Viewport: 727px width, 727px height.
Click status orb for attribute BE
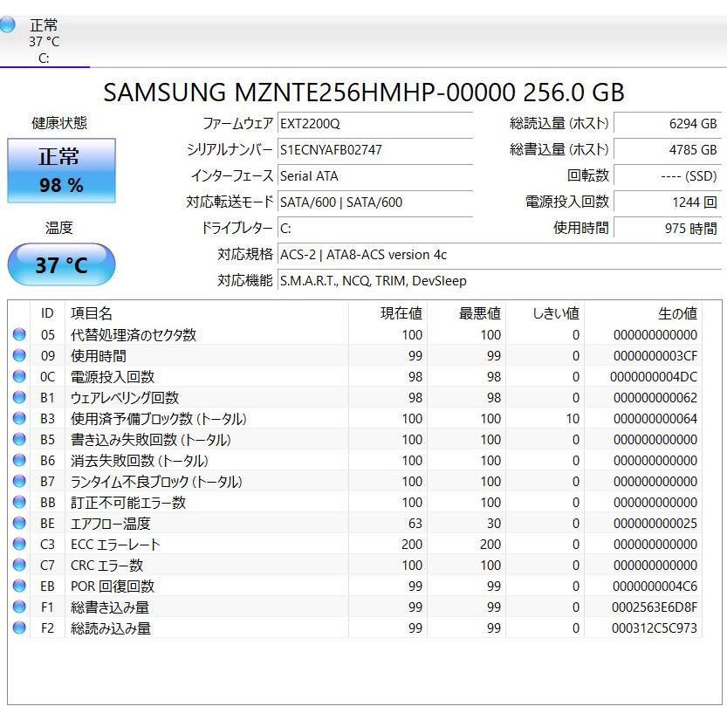(x=19, y=523)
